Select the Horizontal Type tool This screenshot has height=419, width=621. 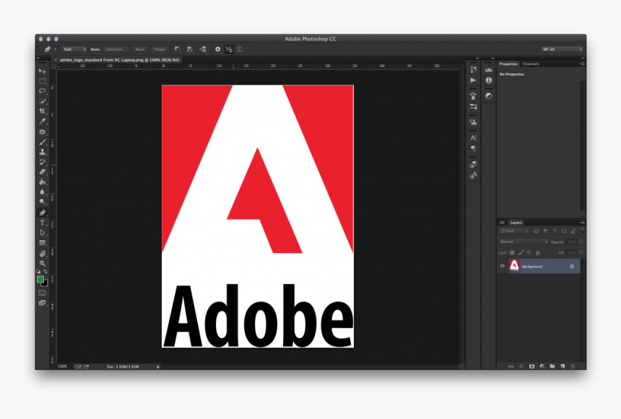tap(43, 223)
